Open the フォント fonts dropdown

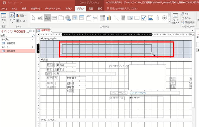[x=22, y=21]
